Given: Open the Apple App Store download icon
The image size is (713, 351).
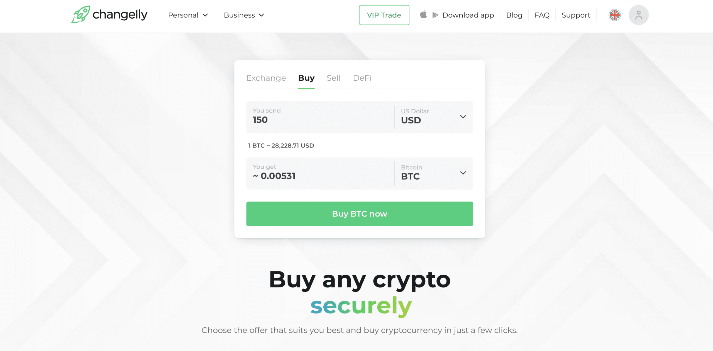Looking at the screenshot, I should tap(423, 15).
